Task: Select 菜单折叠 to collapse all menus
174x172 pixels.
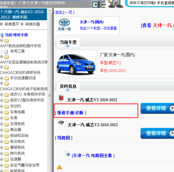Action: click(x=33, y=24)
